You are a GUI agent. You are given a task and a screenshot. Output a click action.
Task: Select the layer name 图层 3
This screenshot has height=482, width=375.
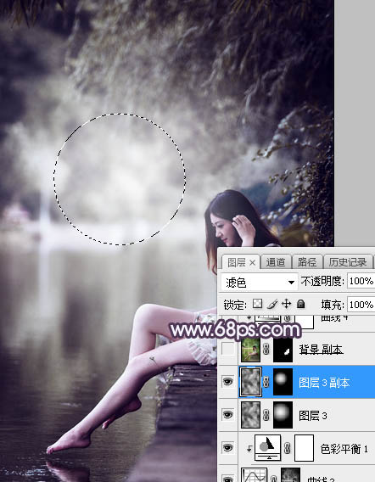(313, 416)
